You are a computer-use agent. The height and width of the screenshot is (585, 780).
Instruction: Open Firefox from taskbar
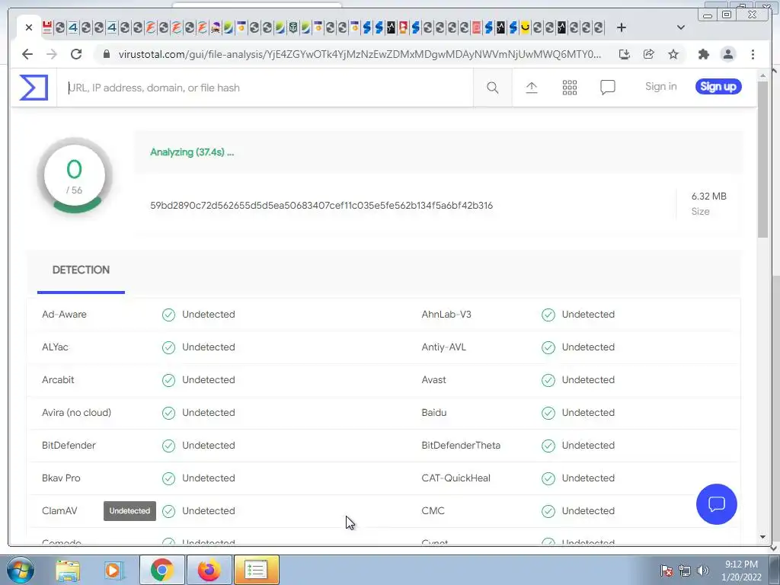point(209,570)
